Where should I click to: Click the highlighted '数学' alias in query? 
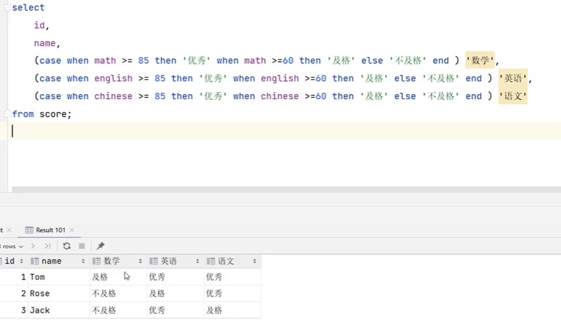(x=480, y=61)
